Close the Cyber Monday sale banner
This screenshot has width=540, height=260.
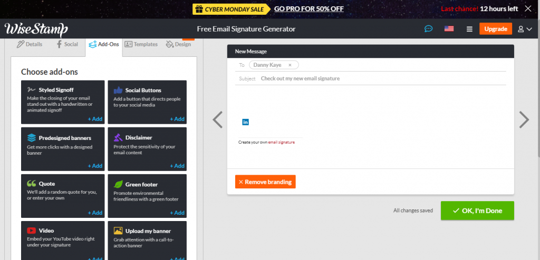[528, 8]
